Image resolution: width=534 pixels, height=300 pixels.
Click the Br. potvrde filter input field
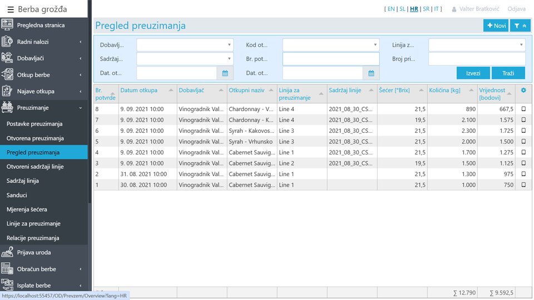coord(330,59)
